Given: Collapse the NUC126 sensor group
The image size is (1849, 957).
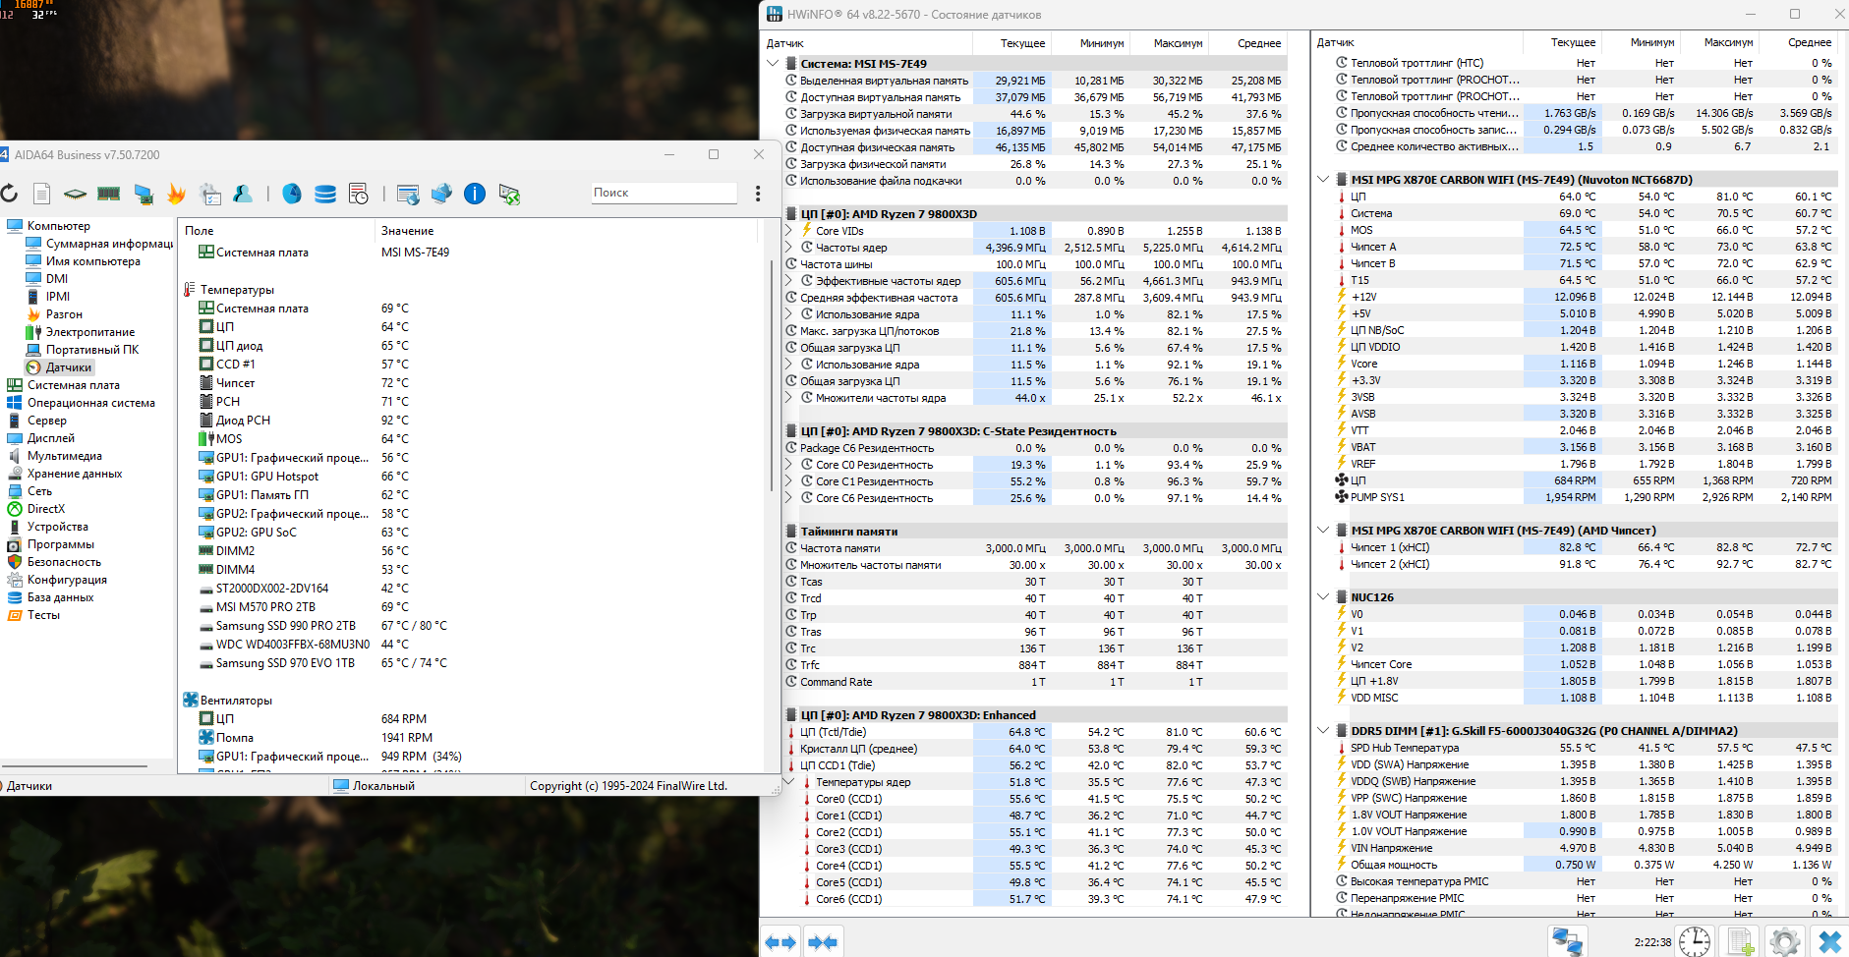Looking at the screenshot, I should coord(1323,597).
